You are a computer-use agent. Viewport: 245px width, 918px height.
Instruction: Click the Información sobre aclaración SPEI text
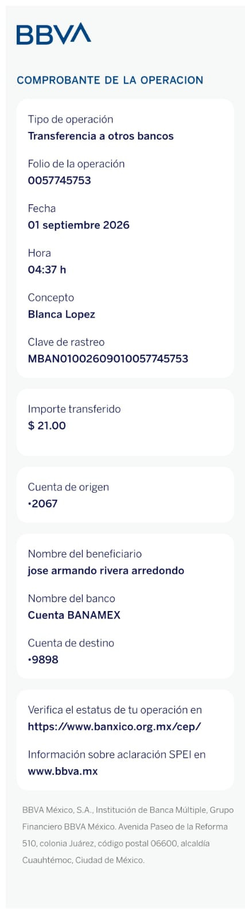[x=116, y=754]
